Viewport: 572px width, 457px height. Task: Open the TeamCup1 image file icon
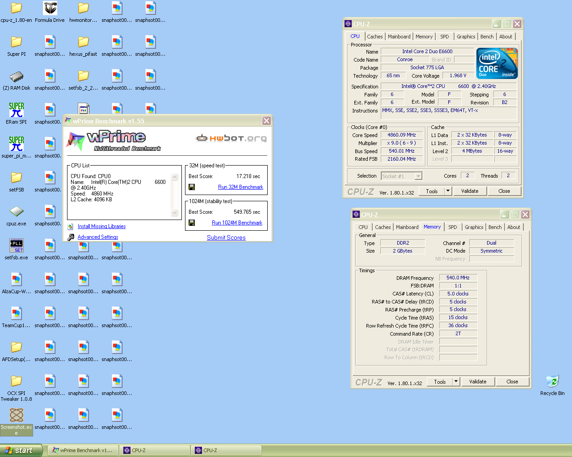(x=17, y=313)
